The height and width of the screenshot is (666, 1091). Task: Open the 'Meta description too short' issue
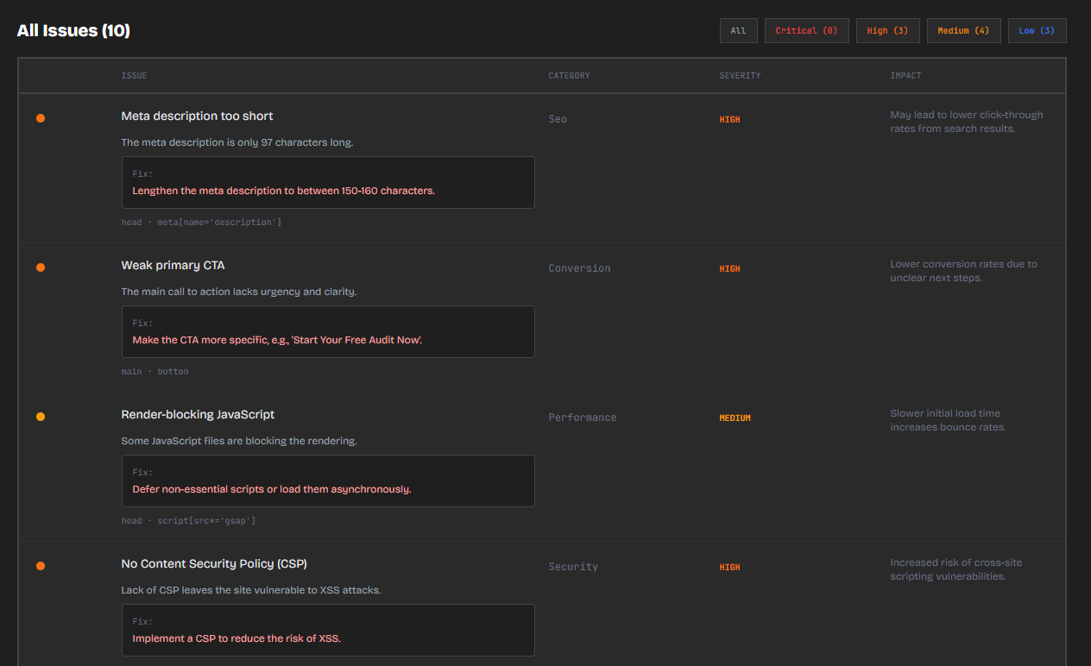(x=197, y=116)
